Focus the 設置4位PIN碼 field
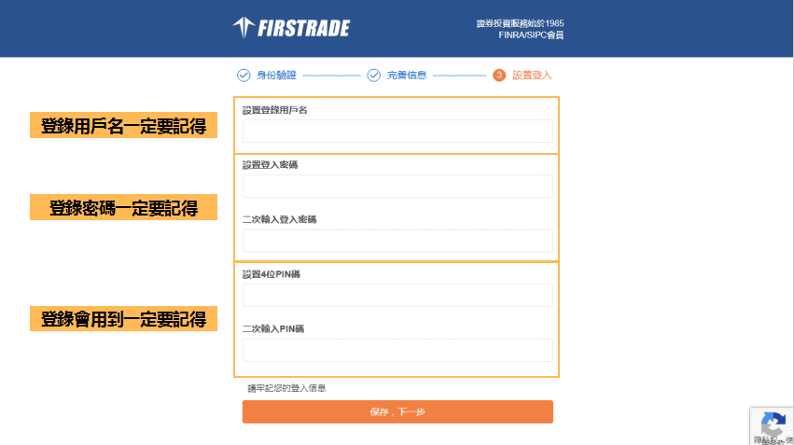The image size is (794, 445). point(397,295)
